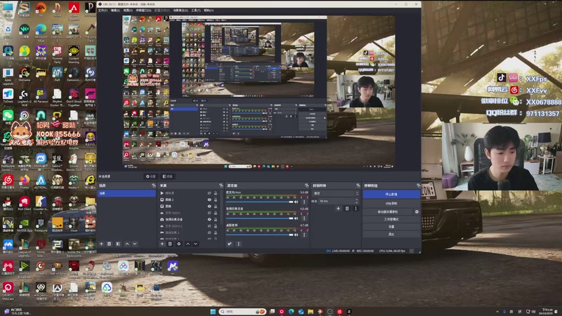Open options dots for 麦克风/Aux channel

coord(304,202)
